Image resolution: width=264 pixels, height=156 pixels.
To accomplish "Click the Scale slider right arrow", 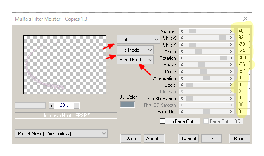I will pos(231,85).
